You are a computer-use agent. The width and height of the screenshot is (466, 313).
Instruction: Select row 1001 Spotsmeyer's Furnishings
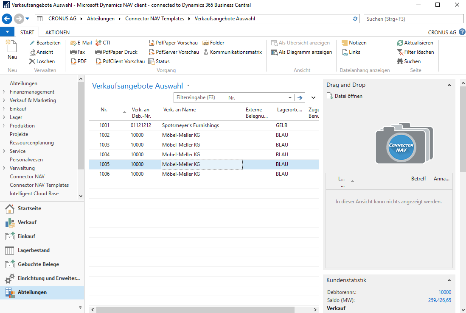204,125
